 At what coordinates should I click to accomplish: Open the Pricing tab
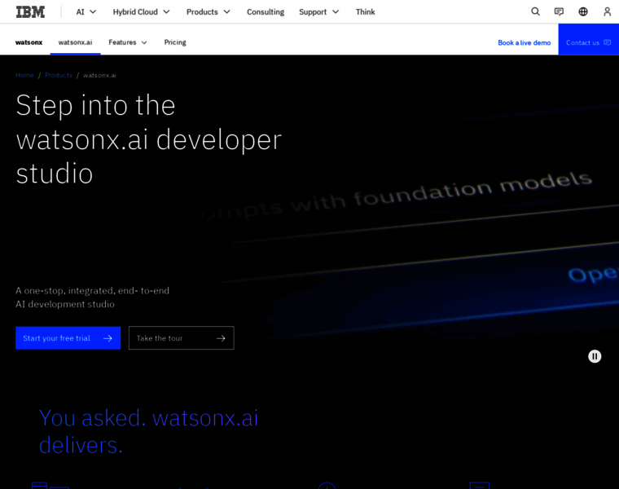175,42
